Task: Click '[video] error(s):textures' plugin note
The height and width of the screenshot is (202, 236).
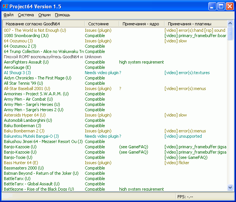Action: pyautogui.click(x=187, y=73)
